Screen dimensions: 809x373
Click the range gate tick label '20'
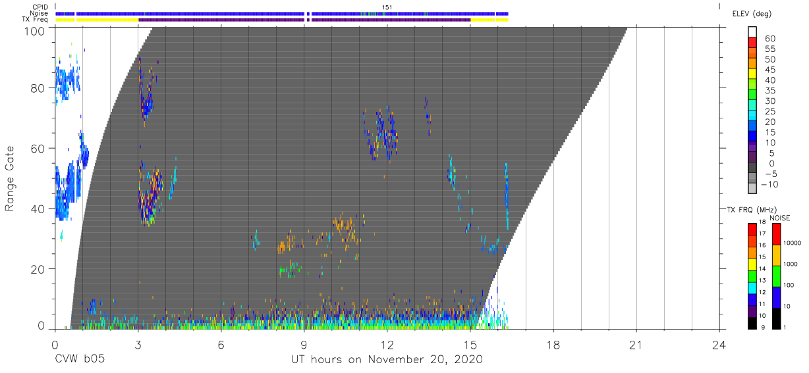click(38, 269)
